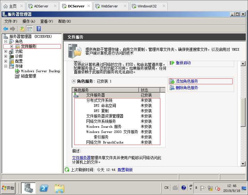Click the 文件服务 tree node icon

17,46
